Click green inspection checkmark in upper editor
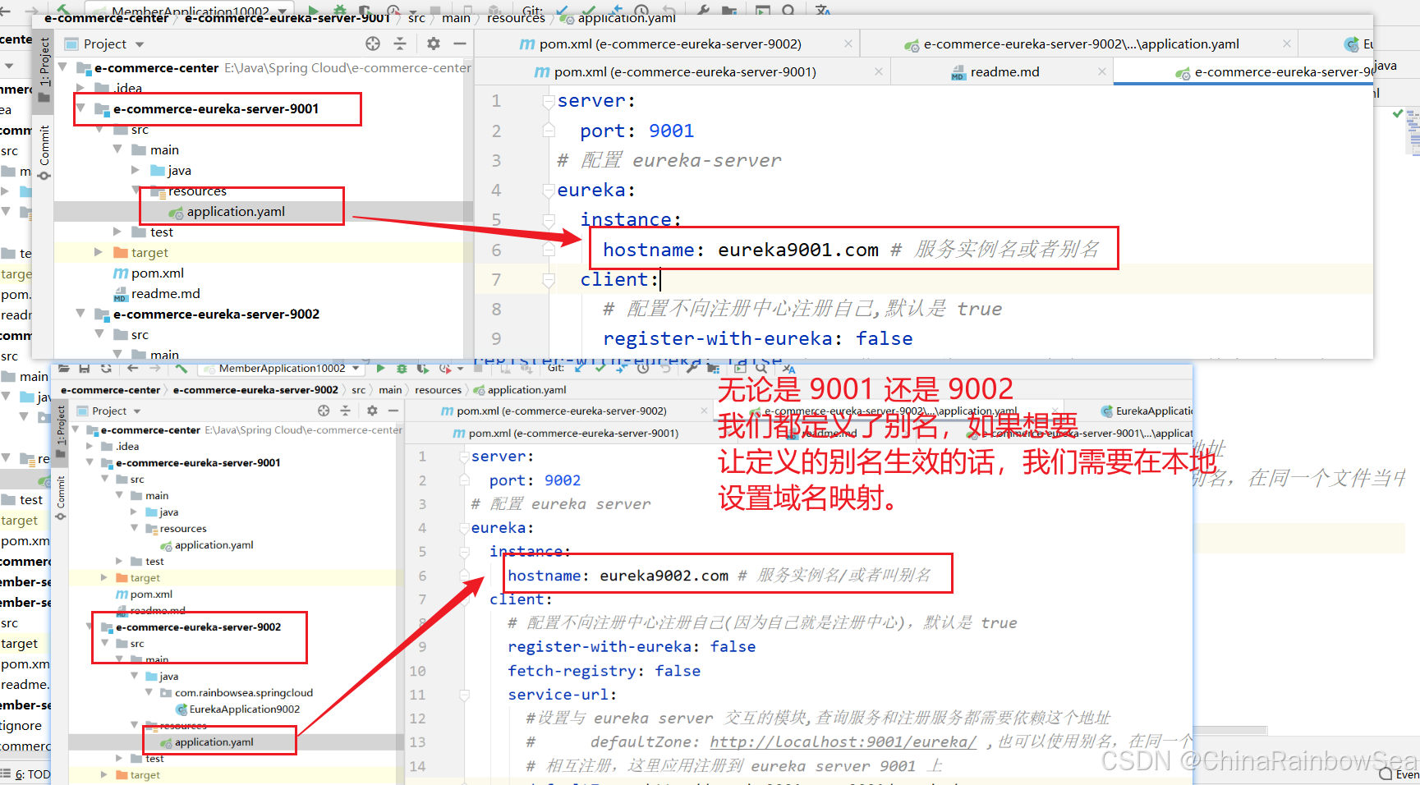Screen dimensions: 1420x785 1398,113
